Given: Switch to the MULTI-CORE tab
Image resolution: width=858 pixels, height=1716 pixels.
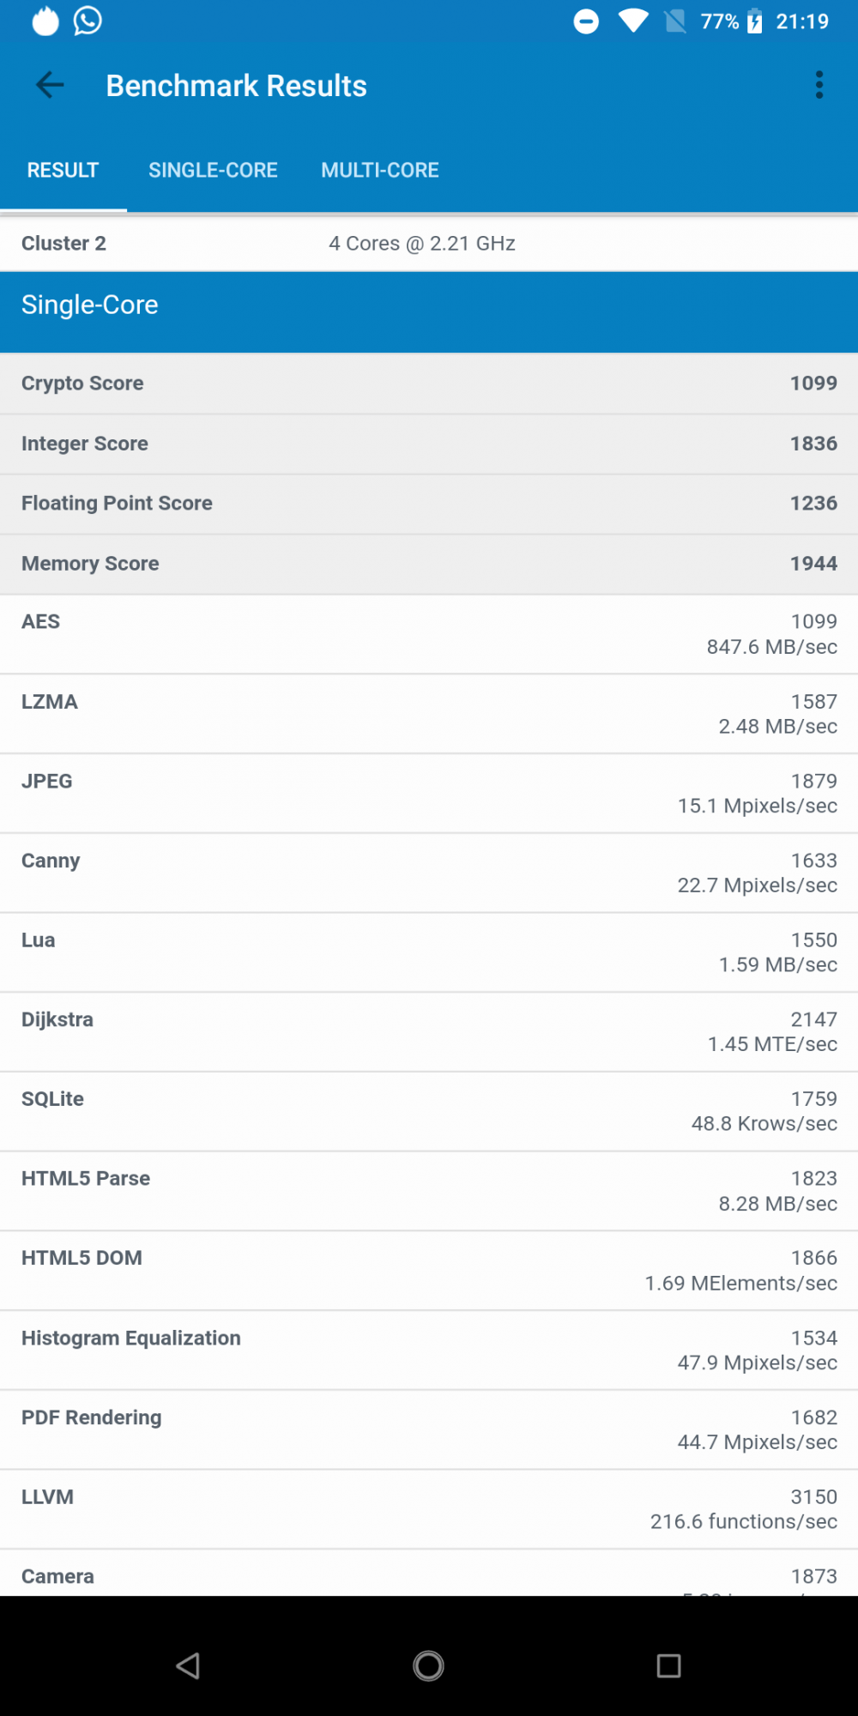Looking at the screenshot, I should (380, 170).
